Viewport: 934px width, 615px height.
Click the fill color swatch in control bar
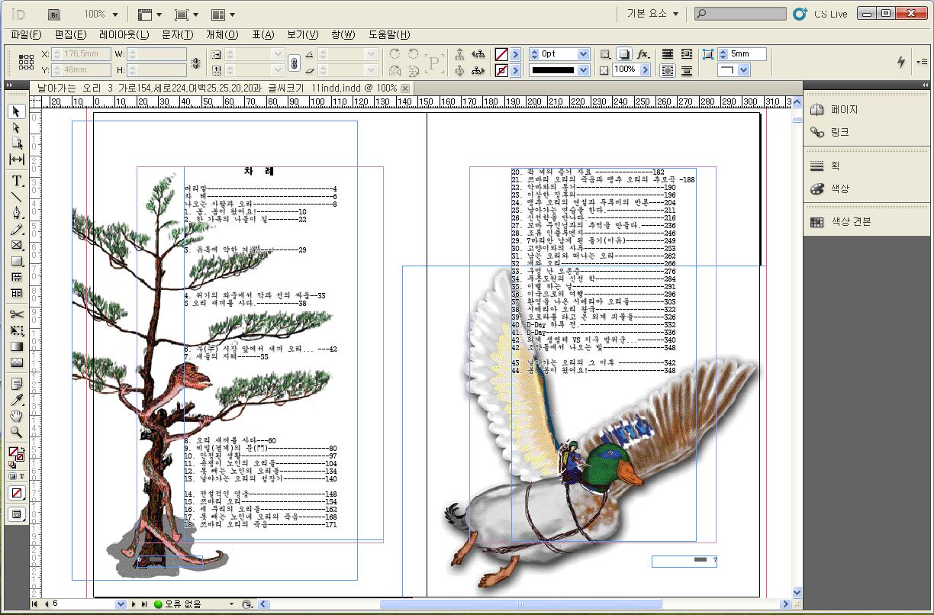click(x=501, y=54)
